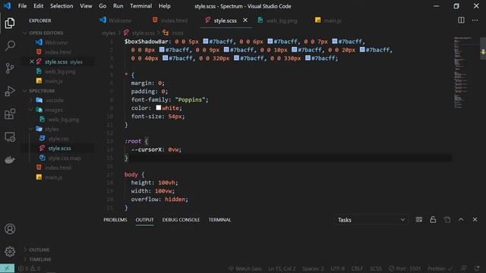This screenshot has height=273, width=486.
Task: Click the remote window indicator in status bar
Action: (7, 268)
